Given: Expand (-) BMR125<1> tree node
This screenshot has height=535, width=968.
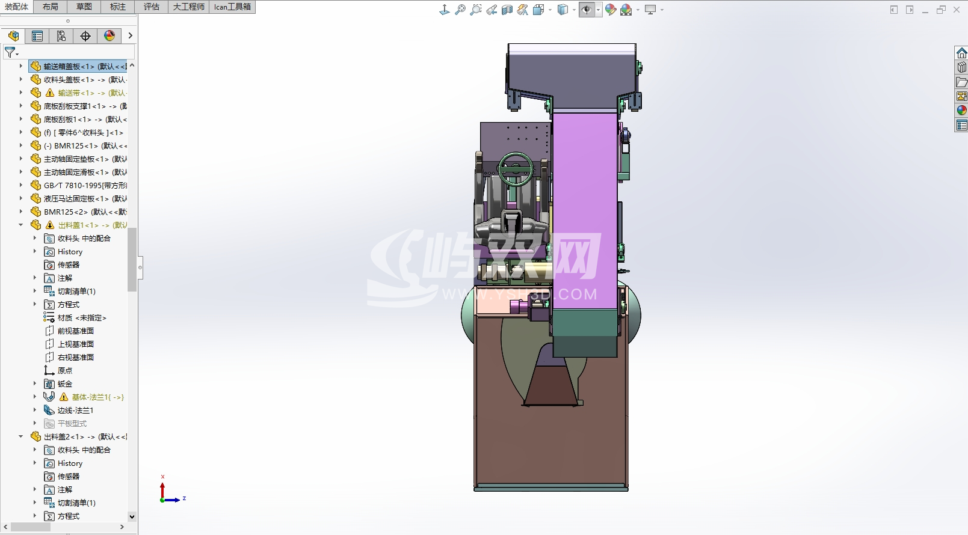Looking at the screenshot, I should 21,145.
